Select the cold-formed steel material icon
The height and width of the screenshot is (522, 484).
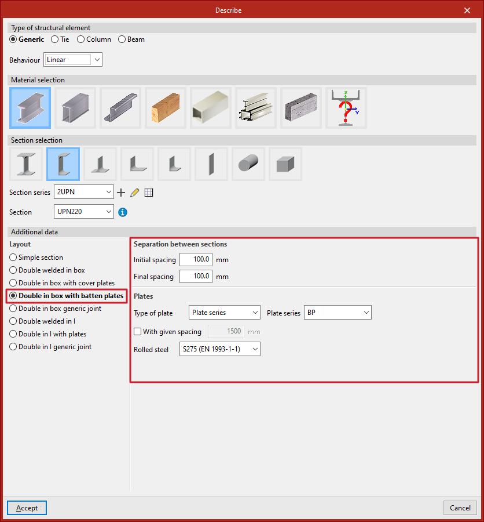coord(120,108)
